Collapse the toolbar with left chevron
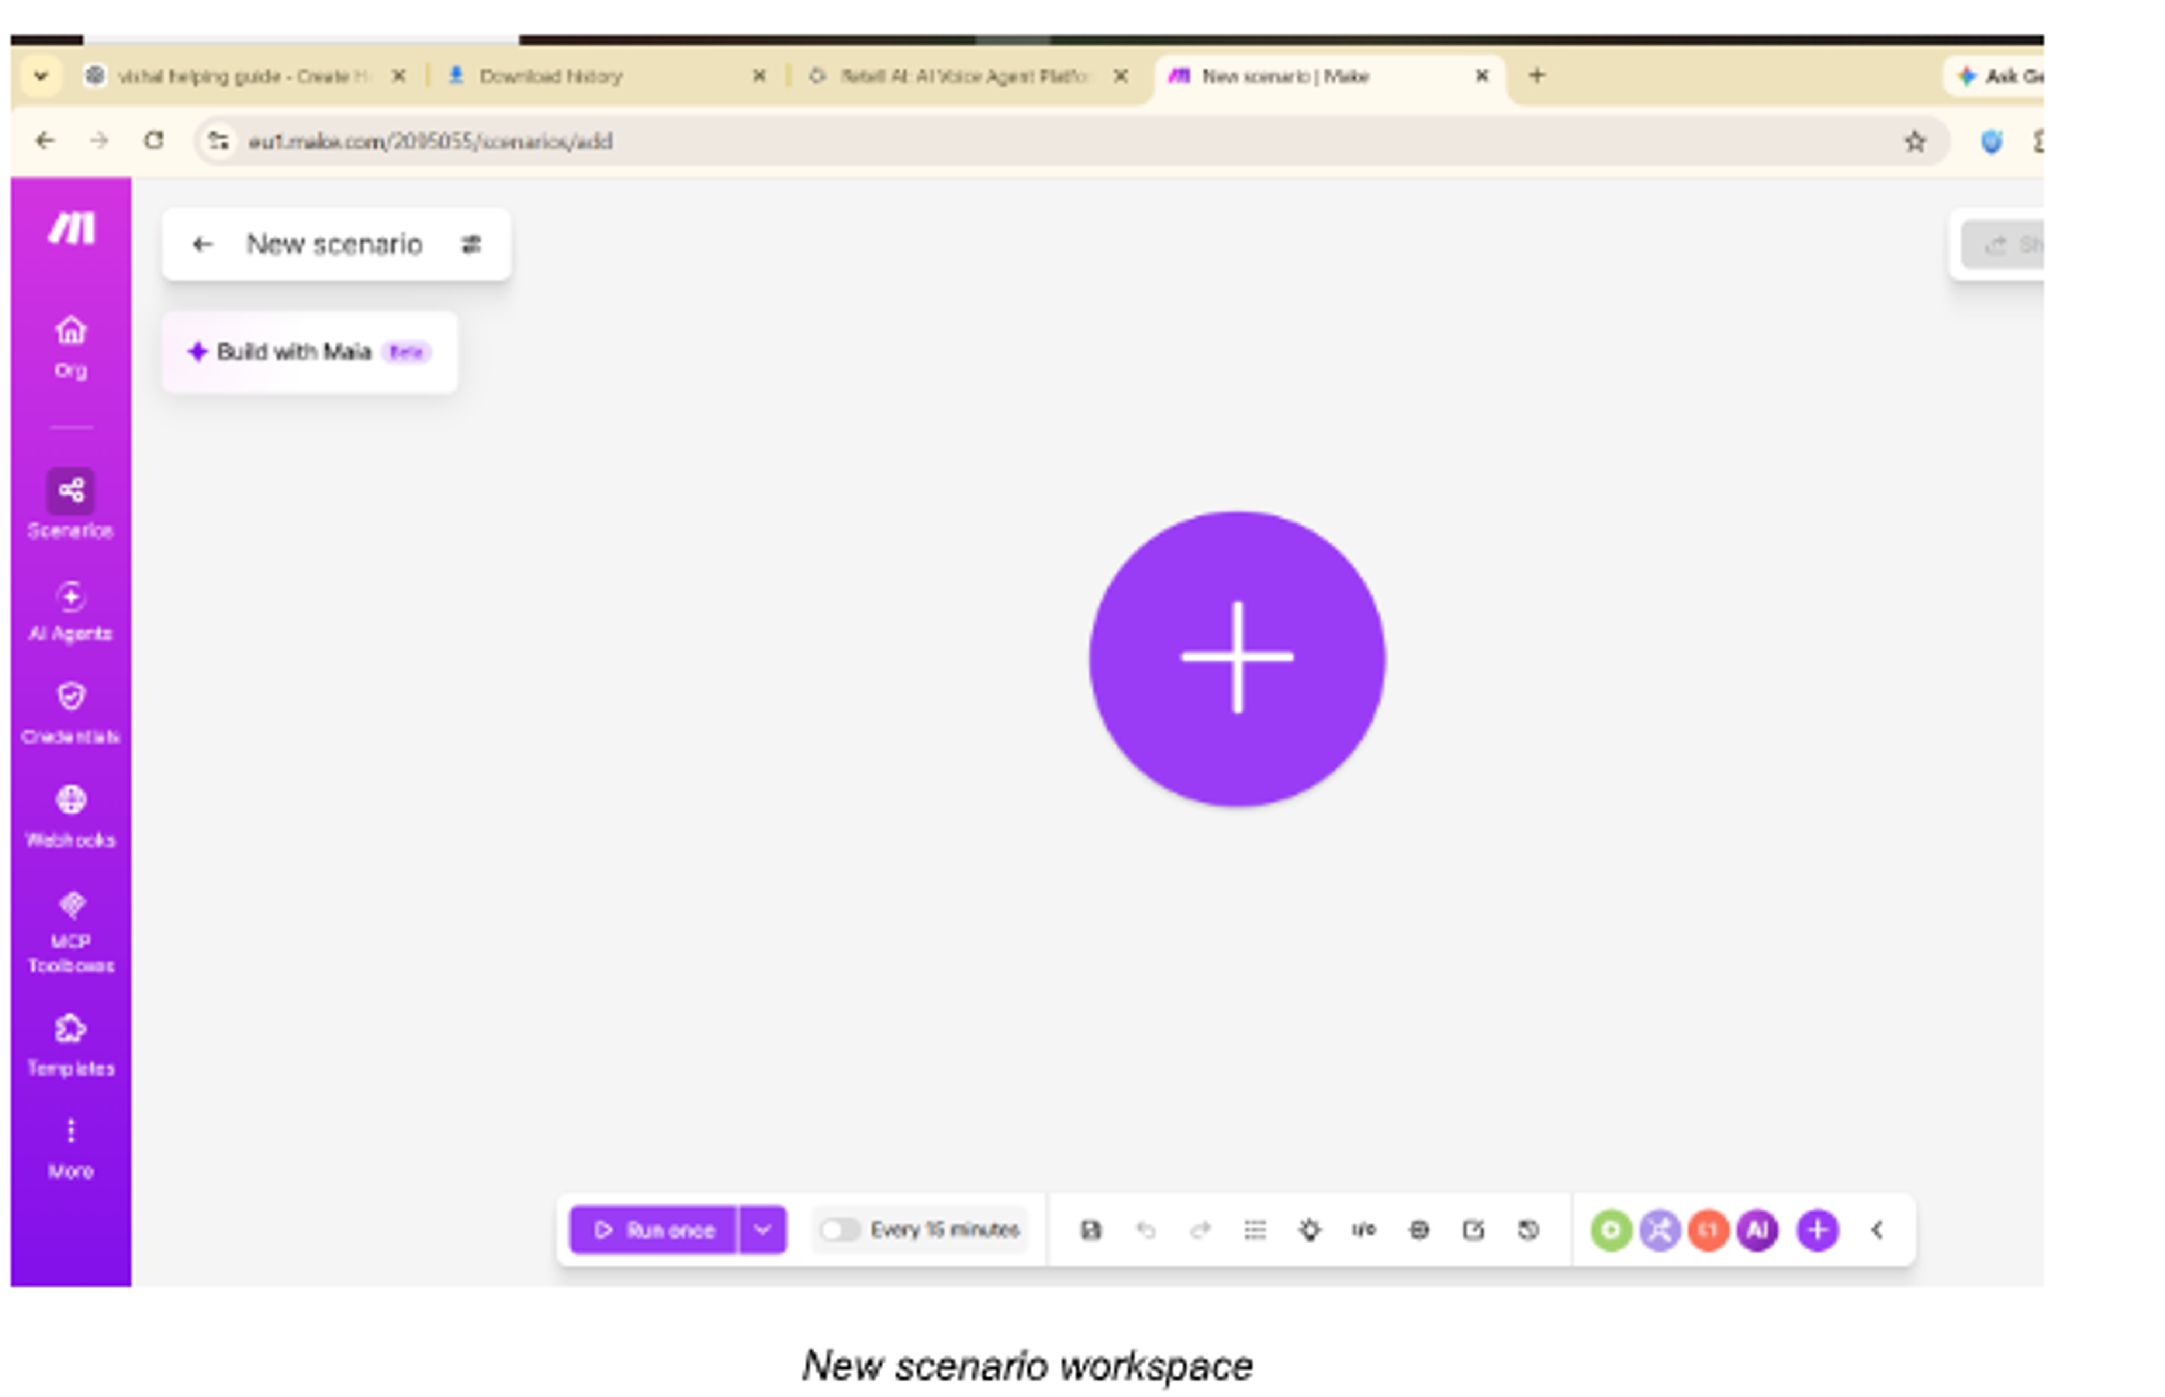Viewport: 2165px width, 1397px height. click(x=1876, y=1229)
